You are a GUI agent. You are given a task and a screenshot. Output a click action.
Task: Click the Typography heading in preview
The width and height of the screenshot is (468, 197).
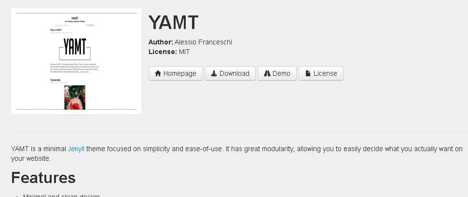pos(55,80)
